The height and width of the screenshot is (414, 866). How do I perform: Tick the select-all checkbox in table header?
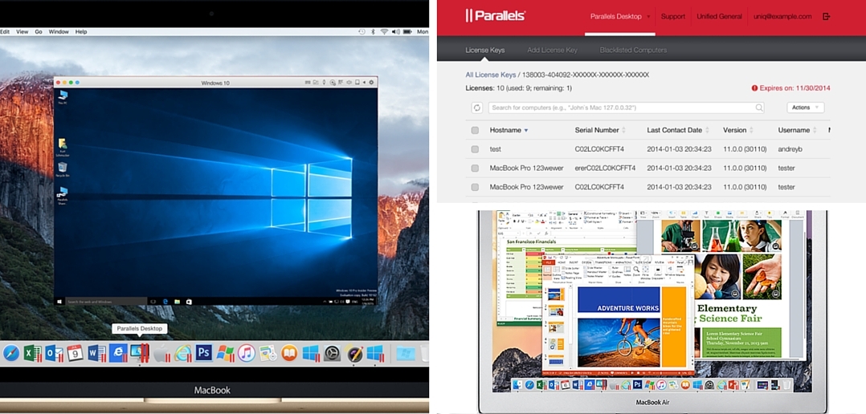click(475, 130)
